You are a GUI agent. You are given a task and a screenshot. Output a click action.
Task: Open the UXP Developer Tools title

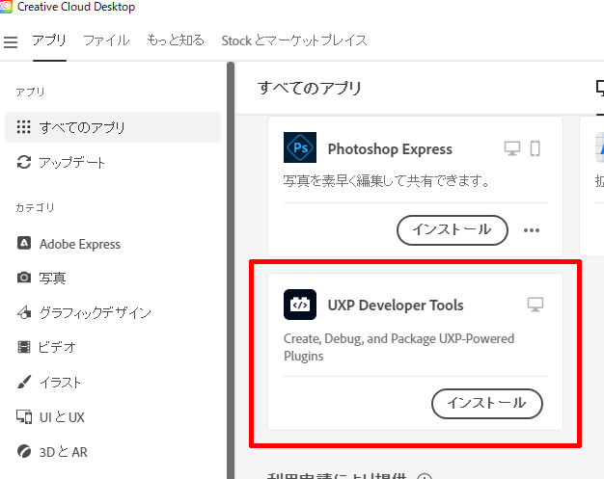point(396,306)
